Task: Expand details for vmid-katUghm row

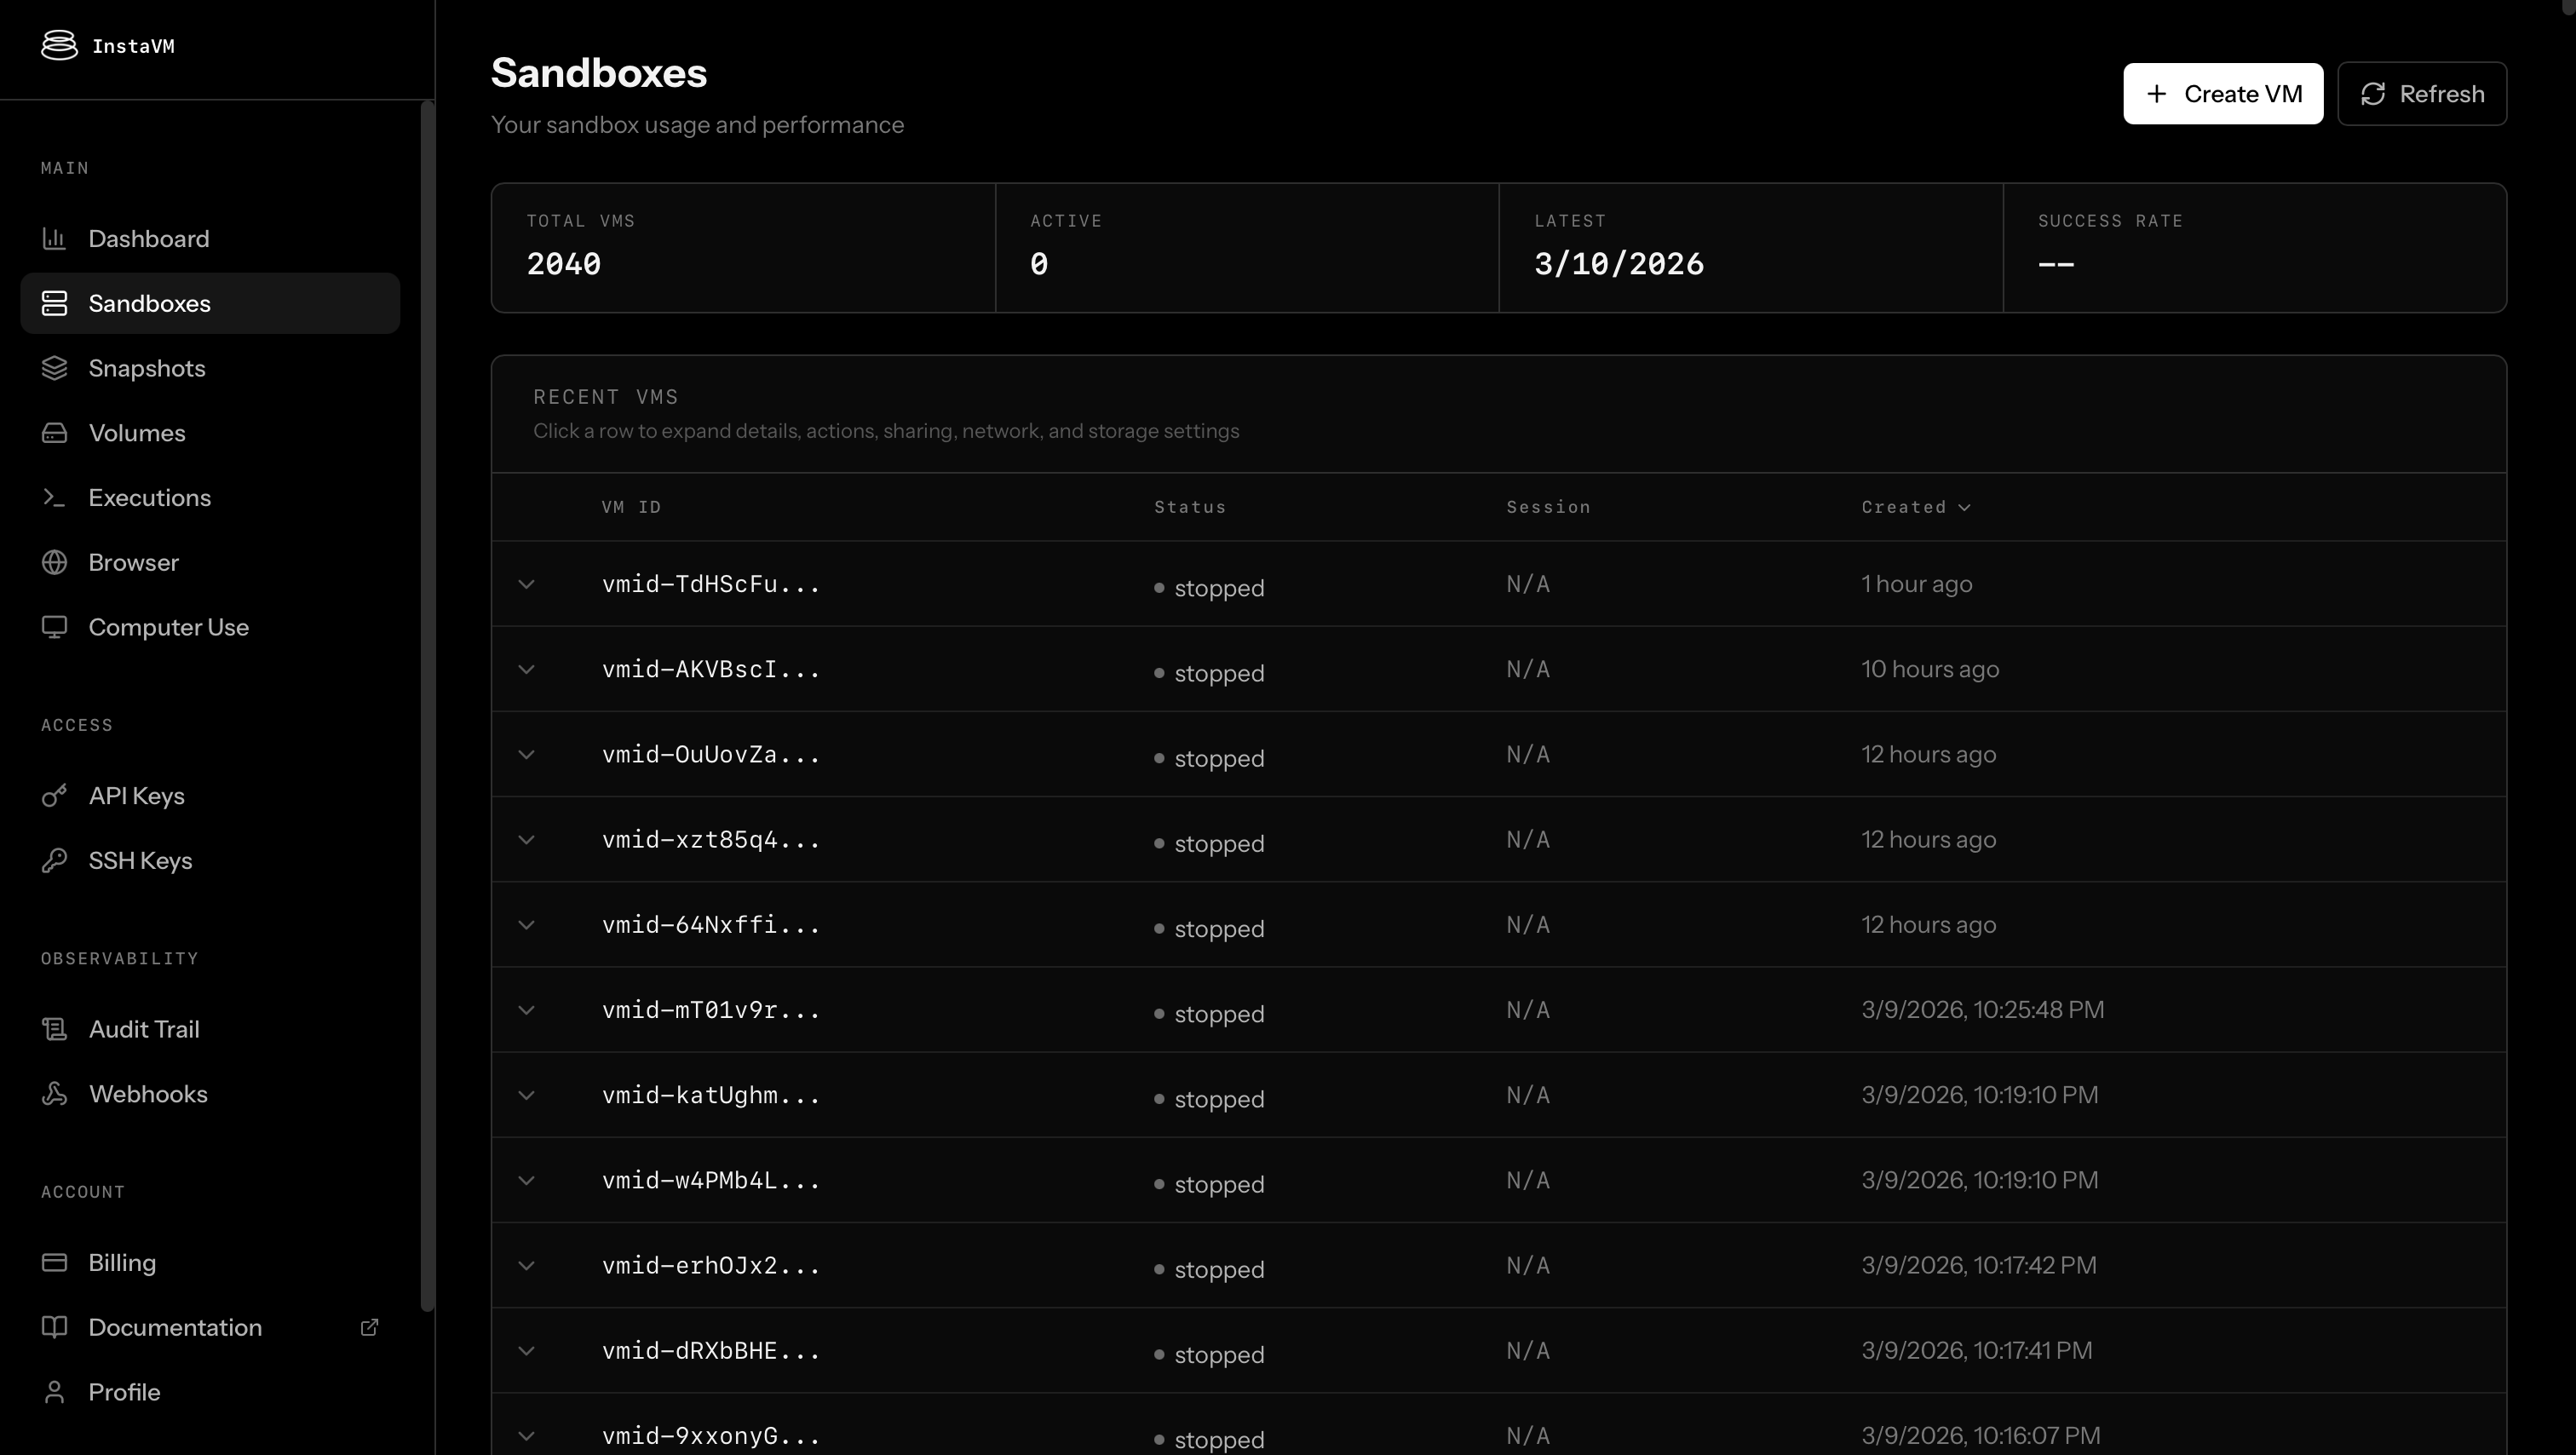Action: pos(527,1095)
